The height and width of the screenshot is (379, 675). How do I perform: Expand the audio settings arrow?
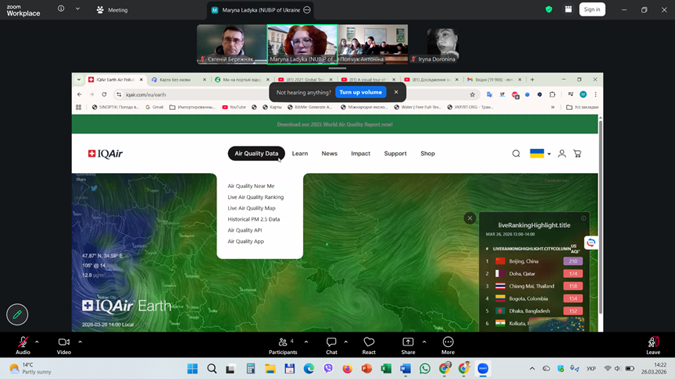(x=38, y=342)
